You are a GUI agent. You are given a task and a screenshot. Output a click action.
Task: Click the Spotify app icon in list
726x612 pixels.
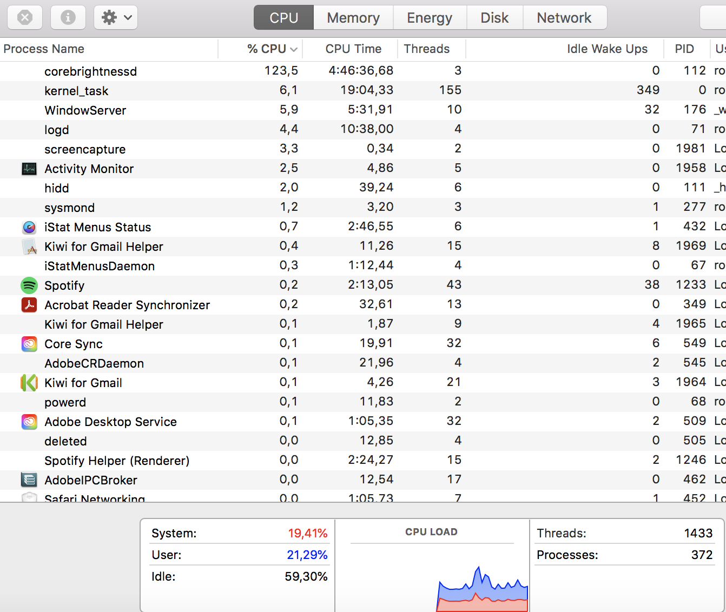click(x=29, y=285)
